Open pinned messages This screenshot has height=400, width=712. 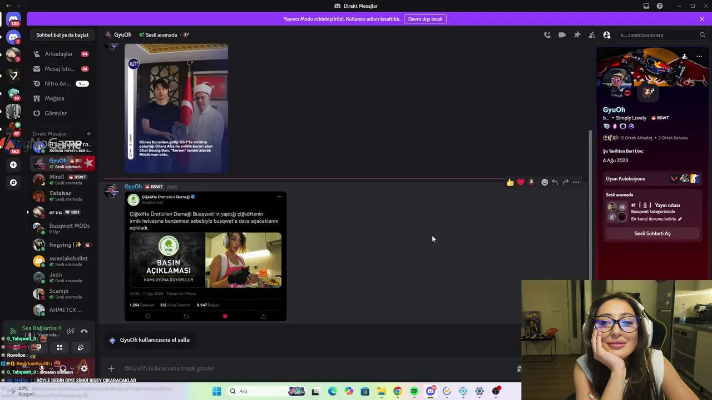(577, 35)
